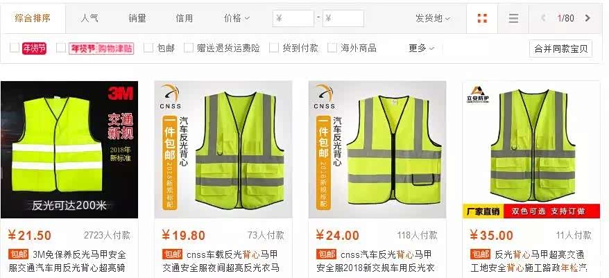
Task: Click 包邮 badge on ¥35.00 vest listing
Action: click(480, 254)
